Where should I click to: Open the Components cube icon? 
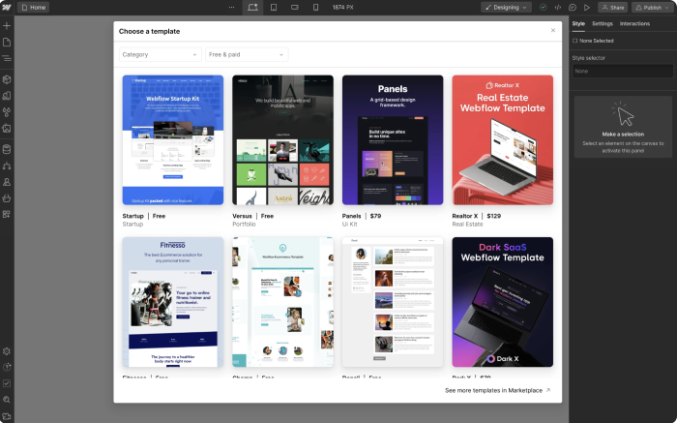coord(7,79)
